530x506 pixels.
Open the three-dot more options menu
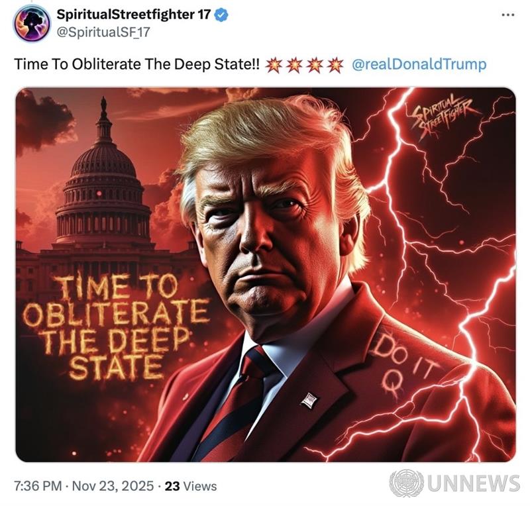click(x=508, y=15)
